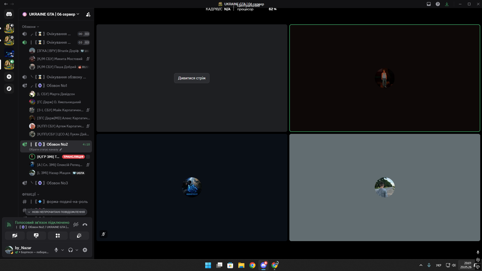This screenshot has height=271, width=482.
Task: Select user [К/М СБУ] Микита Мостовий
Action: click(60, 59)
